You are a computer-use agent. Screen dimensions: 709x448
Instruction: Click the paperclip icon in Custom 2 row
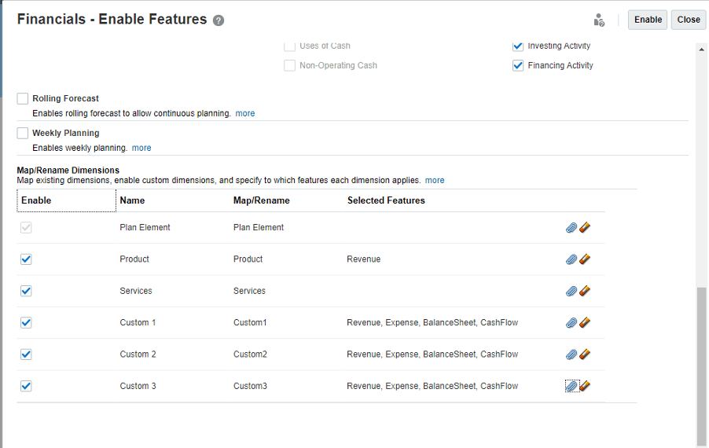click(571, 354)
